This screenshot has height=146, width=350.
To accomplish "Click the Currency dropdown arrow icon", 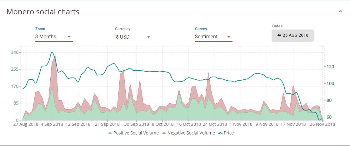I will point(149,37).
